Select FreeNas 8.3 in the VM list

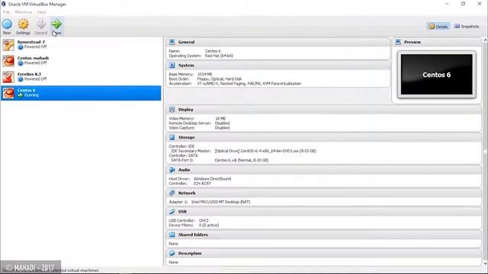tap(81, 77)
